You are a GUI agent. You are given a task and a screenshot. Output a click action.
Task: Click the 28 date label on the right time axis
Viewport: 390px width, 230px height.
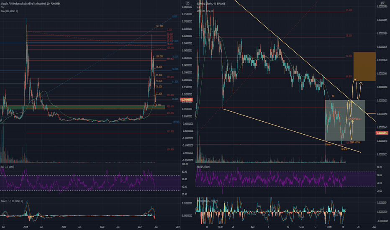click(358, 227)
